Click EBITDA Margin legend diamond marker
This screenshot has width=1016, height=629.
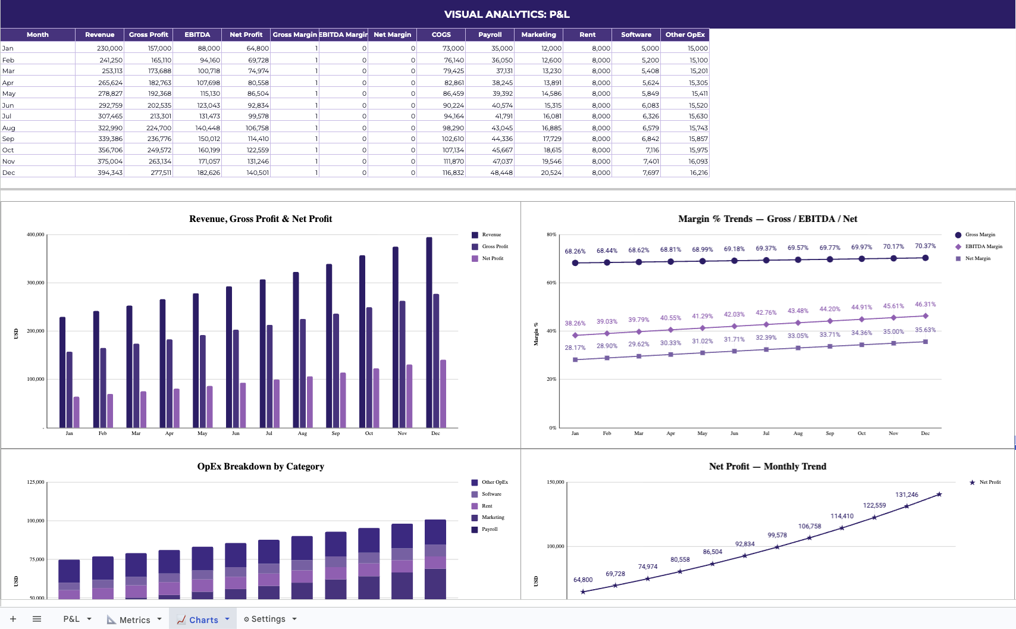[x=958, y=247]
